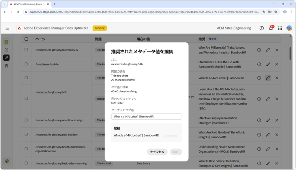Check the paid-holidays row checkbox
296x170 pixels.
26,134
